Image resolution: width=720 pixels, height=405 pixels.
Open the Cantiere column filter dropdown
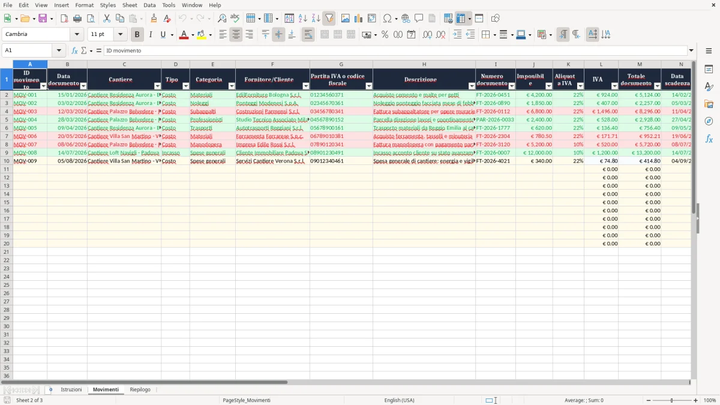click(x=157, y=86)
